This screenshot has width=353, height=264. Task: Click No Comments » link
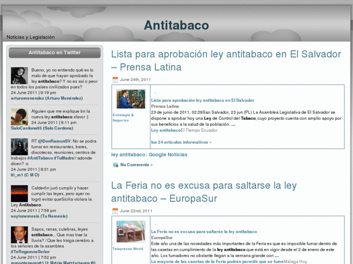click(x=136, y=165)
